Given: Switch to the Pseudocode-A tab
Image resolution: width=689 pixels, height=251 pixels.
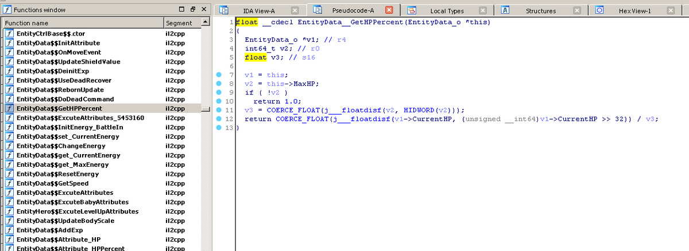Looking at the screenshot, I should coord(353,11).
